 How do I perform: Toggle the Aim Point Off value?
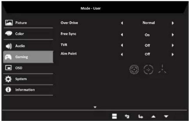pos(147,54)
